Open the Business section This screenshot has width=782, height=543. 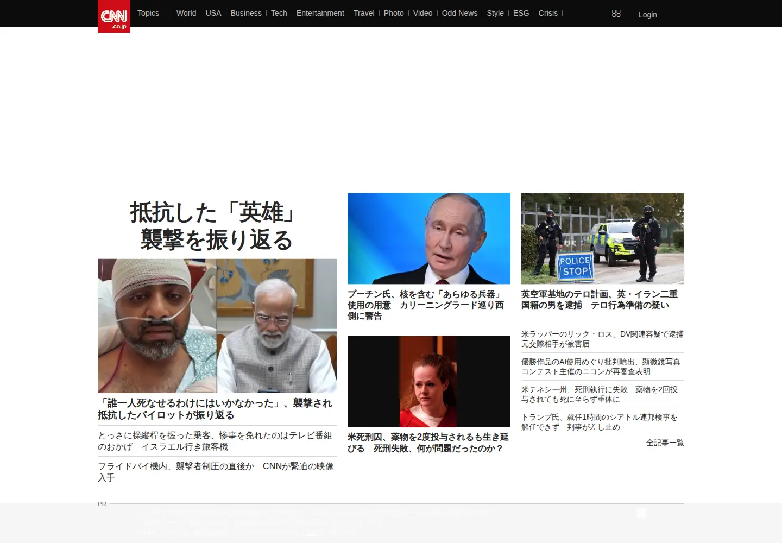pos(246,13)
